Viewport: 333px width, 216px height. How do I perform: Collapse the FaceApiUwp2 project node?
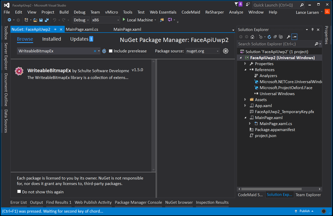point(241,58)
